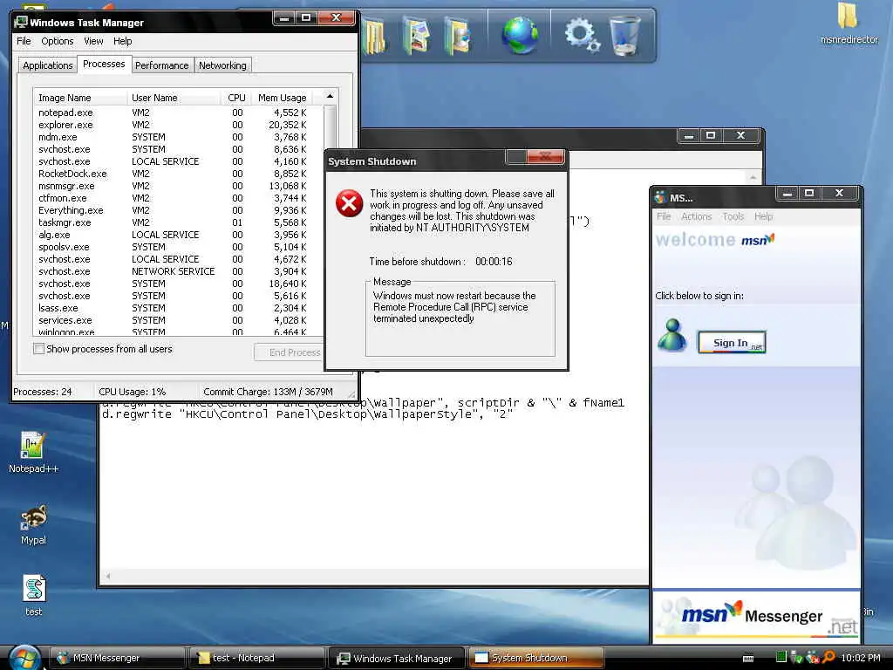
Task: Sort processes by User Name column
Action: tap(174, 98)
